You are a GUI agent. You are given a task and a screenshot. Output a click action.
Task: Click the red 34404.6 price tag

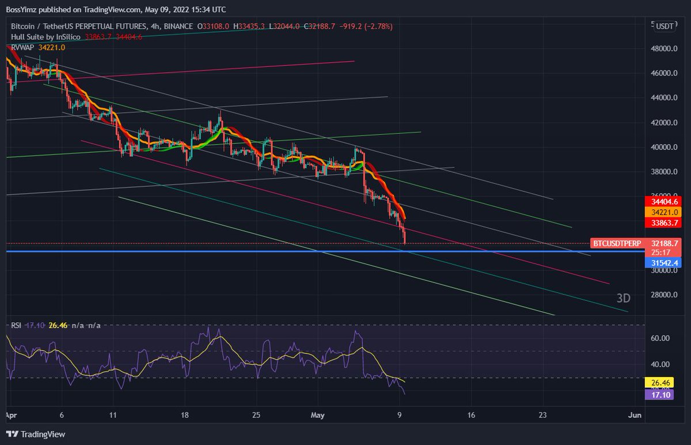coord(664,202)
